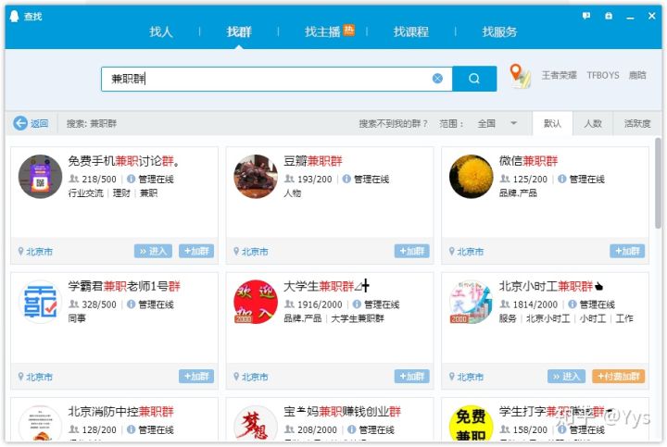Click +付费加群 on 北京小时工兼职群
Viewport: 667px width, 447px height.
point(619,377)
